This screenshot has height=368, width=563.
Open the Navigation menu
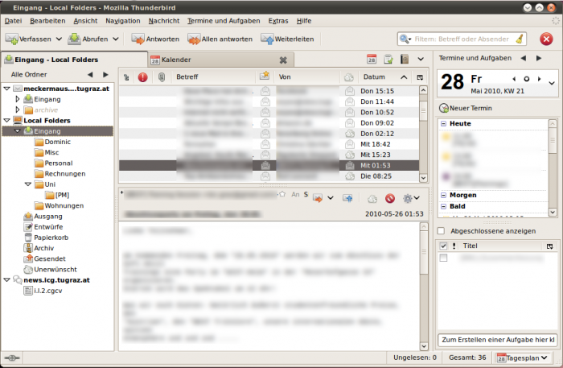[x=123, y=21]
